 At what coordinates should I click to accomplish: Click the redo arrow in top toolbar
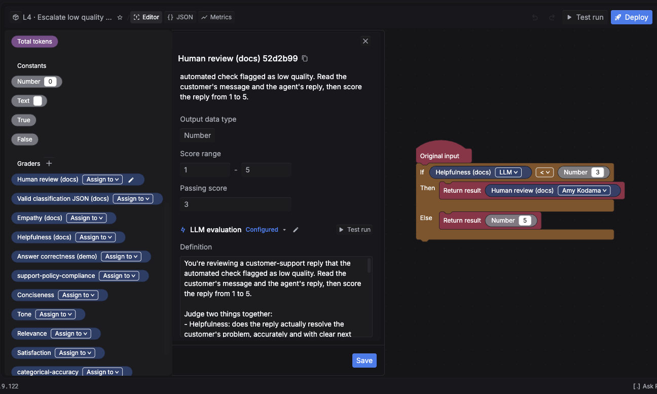(x=552, y=17)
